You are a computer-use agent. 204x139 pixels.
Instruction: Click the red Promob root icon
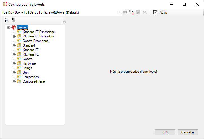(x=14, y=27)
